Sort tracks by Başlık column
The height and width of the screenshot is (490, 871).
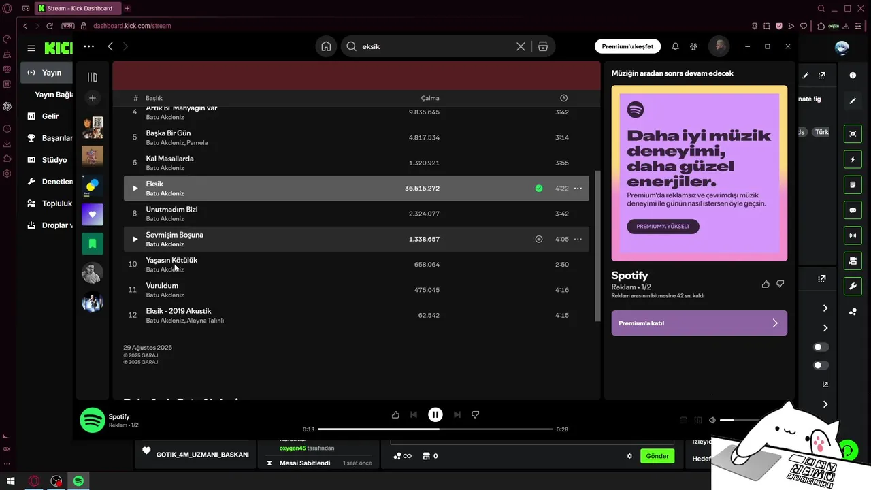[154, 98]
